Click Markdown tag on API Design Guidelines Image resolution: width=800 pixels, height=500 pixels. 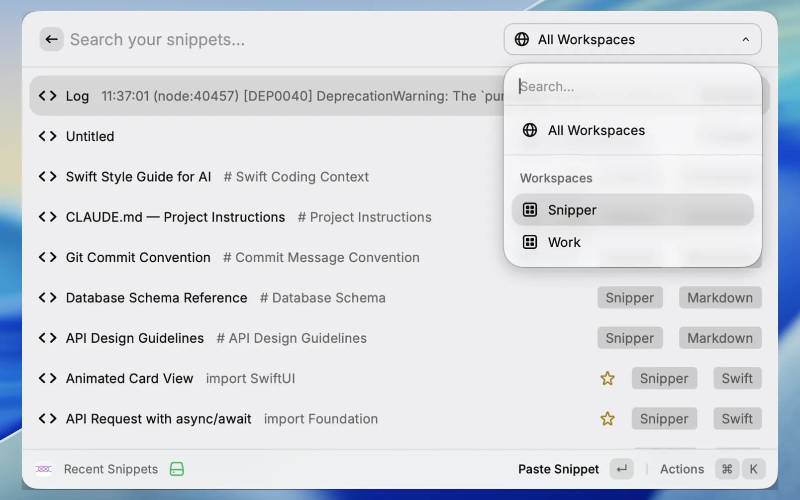[720, 338]
